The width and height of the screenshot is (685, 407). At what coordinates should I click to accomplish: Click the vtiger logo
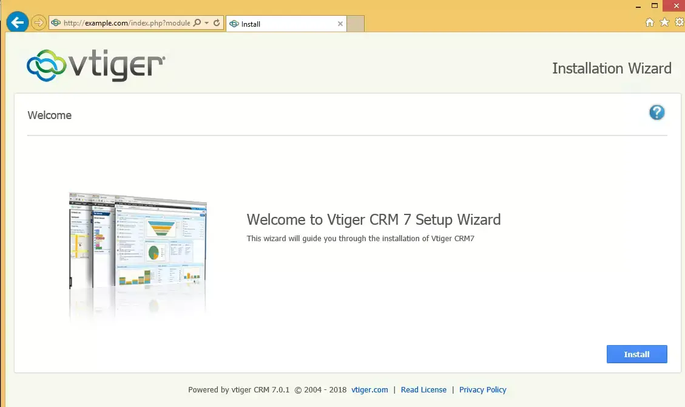[x=96, y=66]
